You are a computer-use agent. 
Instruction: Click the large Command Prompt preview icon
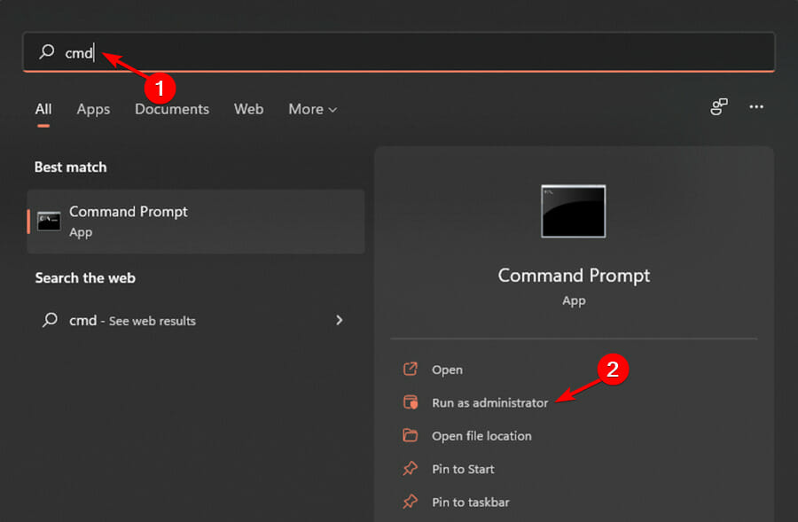[573, 211]
